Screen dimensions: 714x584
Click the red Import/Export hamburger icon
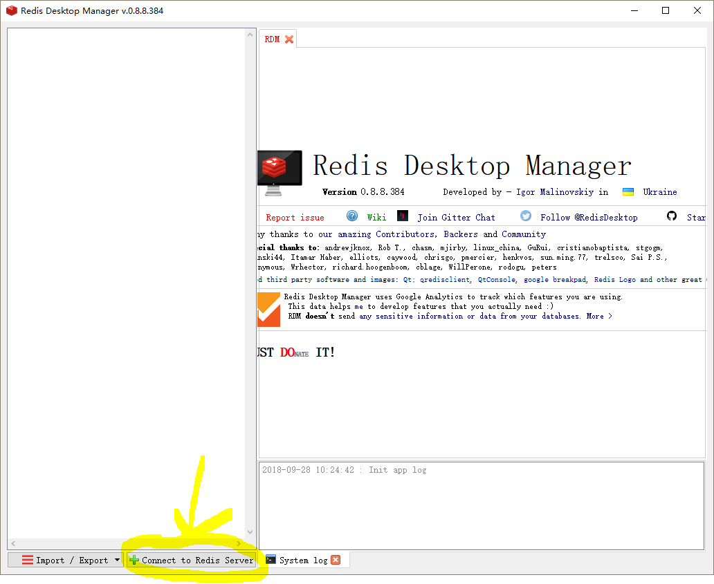27,560
